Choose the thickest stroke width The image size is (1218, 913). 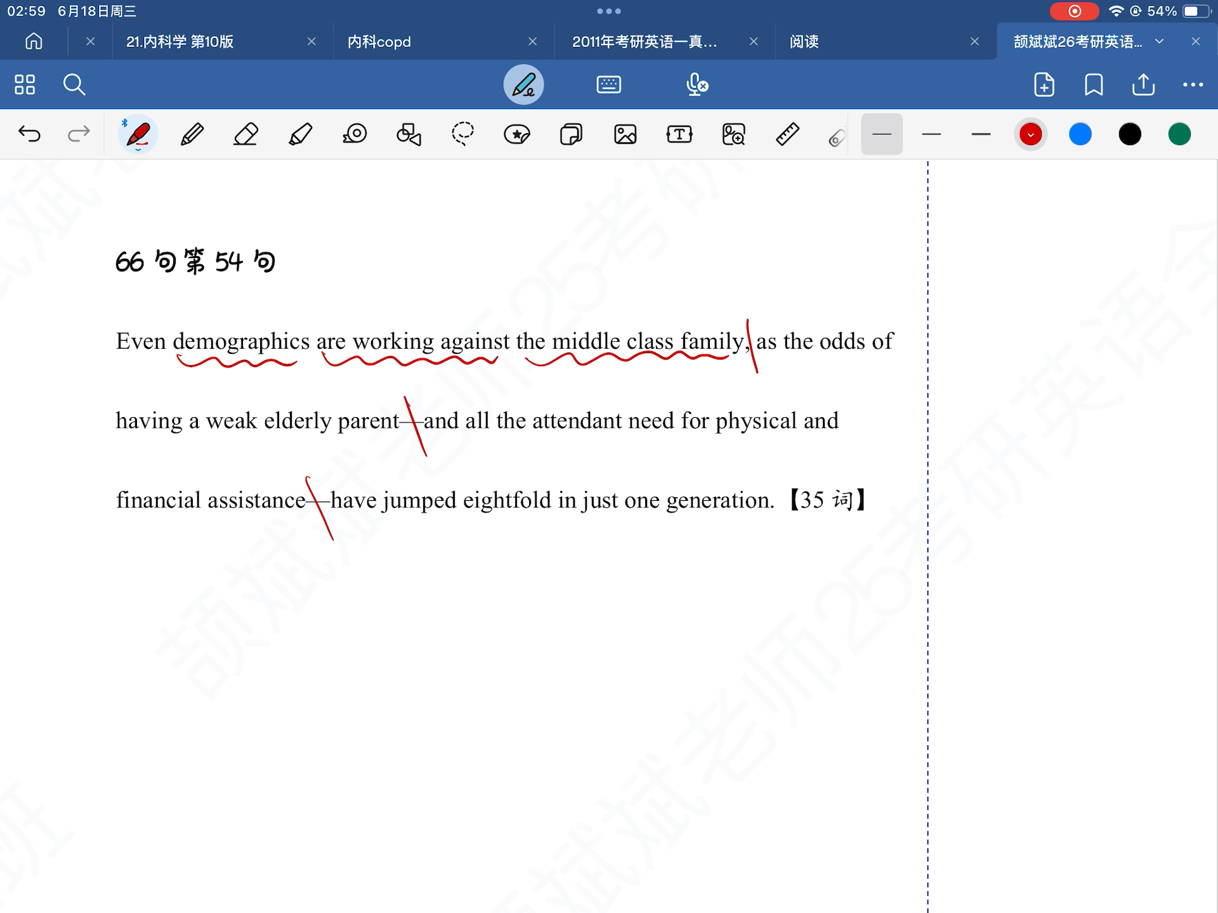coord(981,134)
